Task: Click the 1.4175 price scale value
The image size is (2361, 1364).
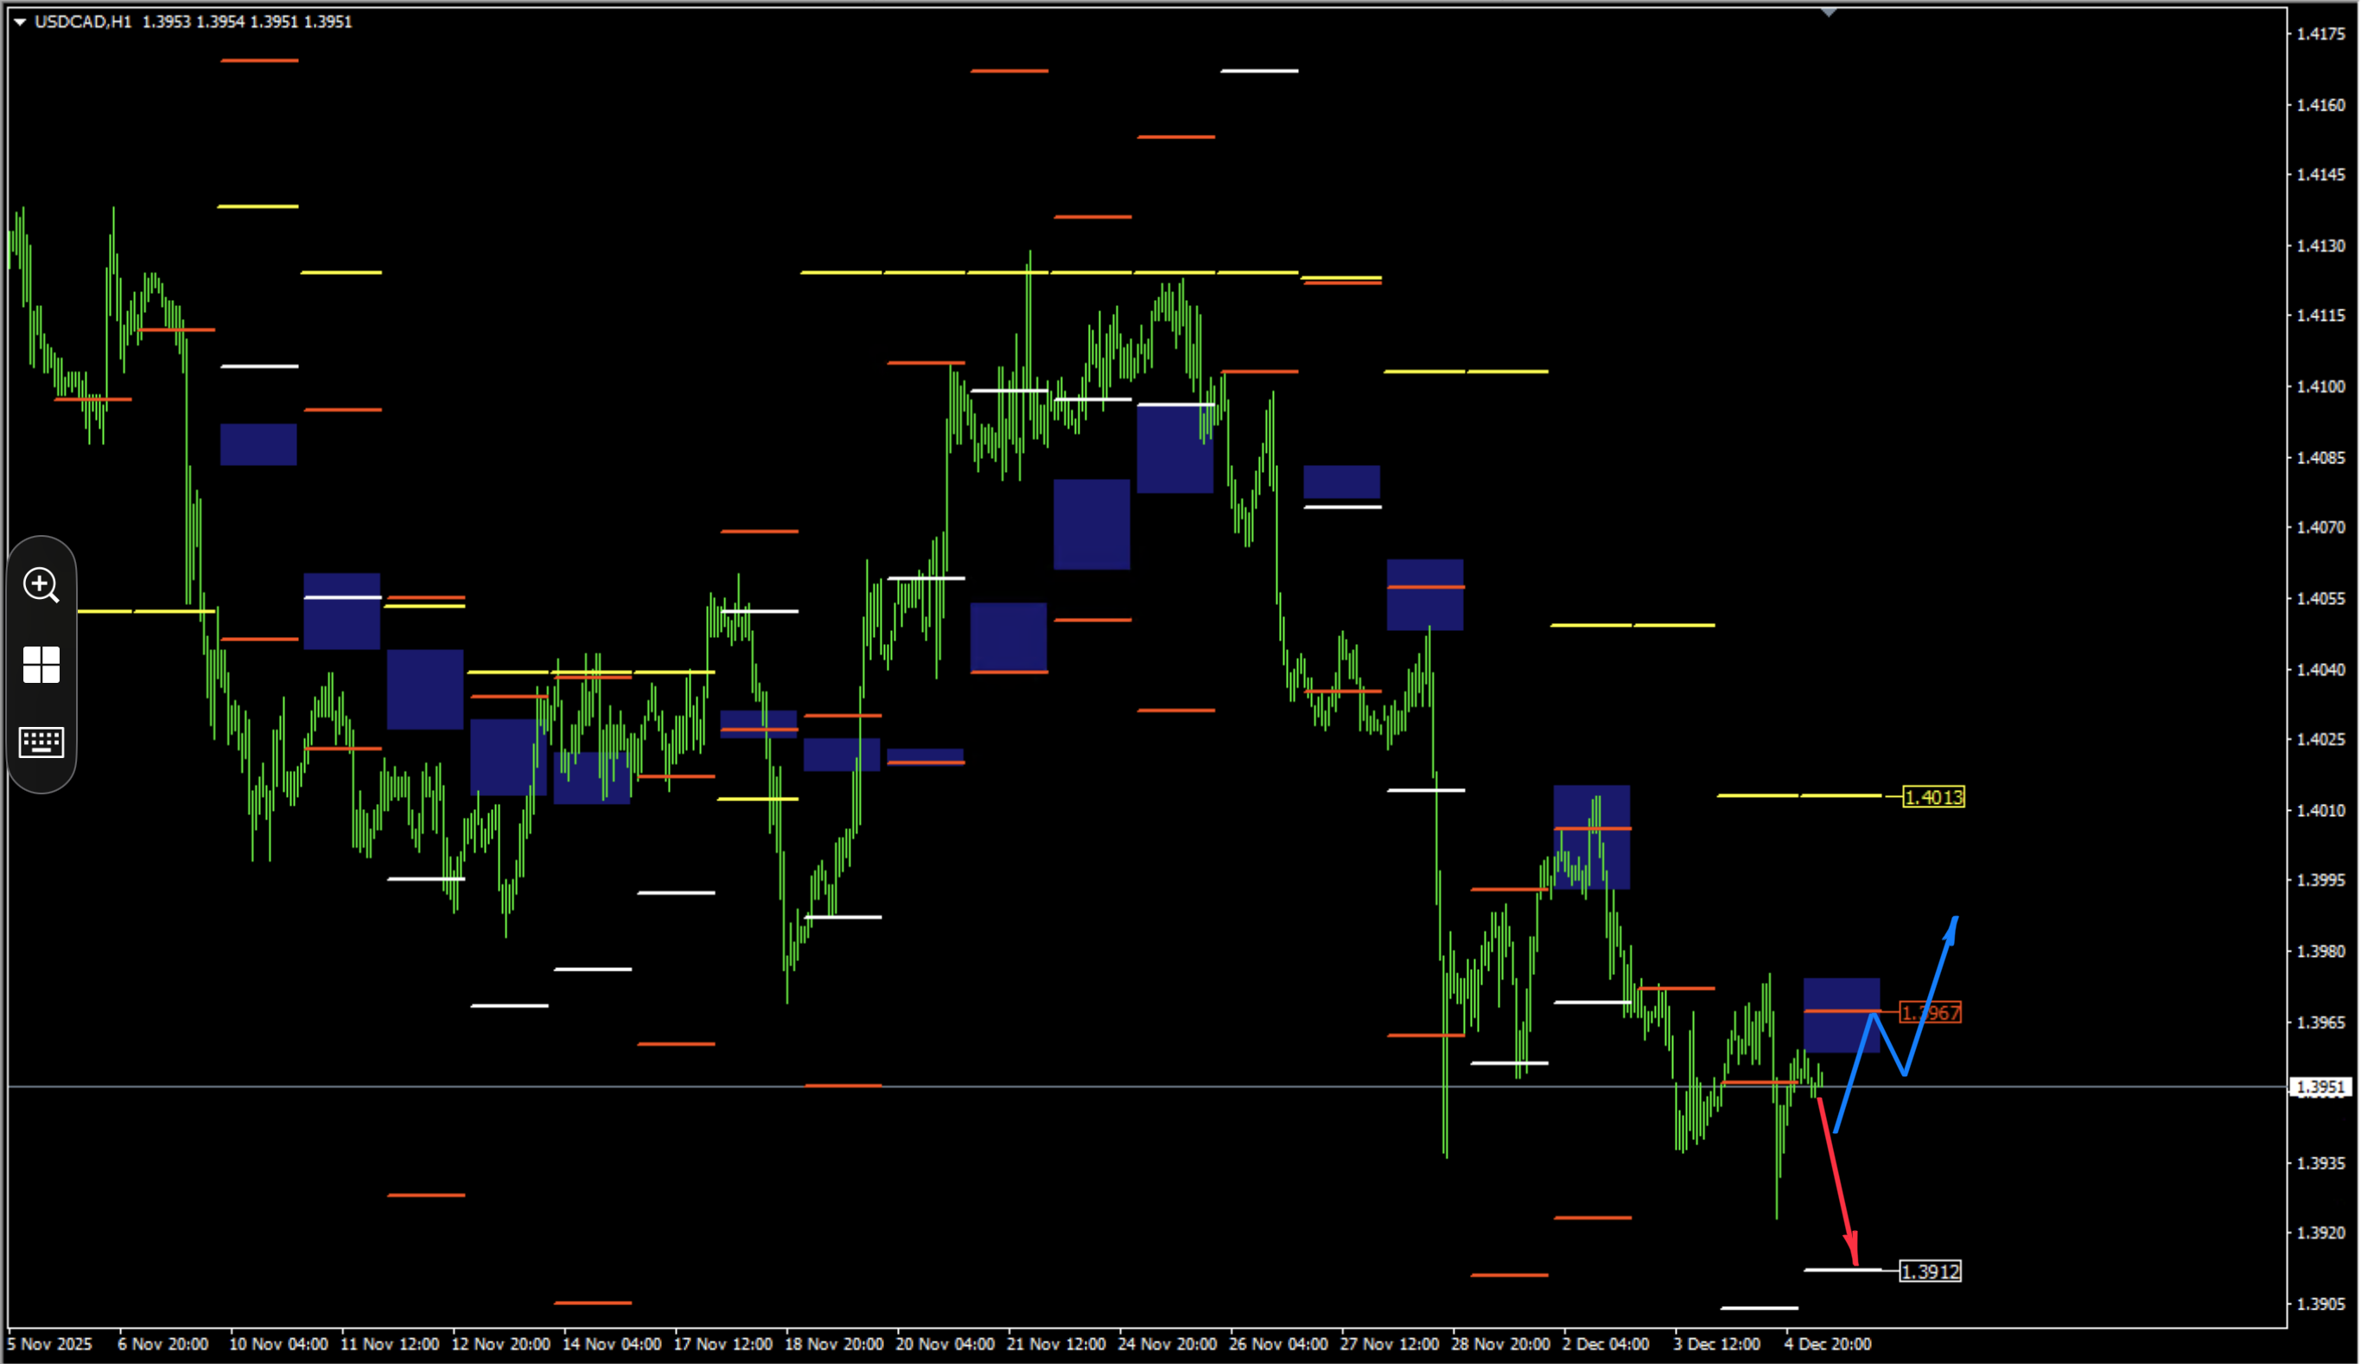Action: pyautogui.click(x=2320, y=34)
